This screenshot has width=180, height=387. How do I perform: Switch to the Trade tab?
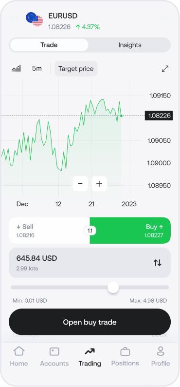tap(49, 45)
